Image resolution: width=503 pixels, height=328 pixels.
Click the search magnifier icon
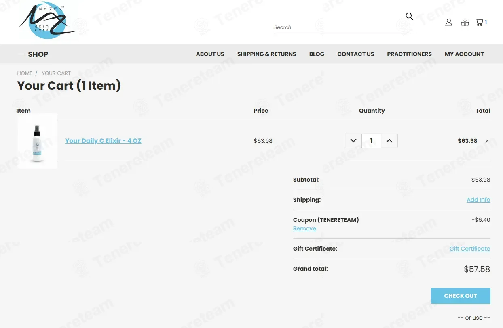409,16
